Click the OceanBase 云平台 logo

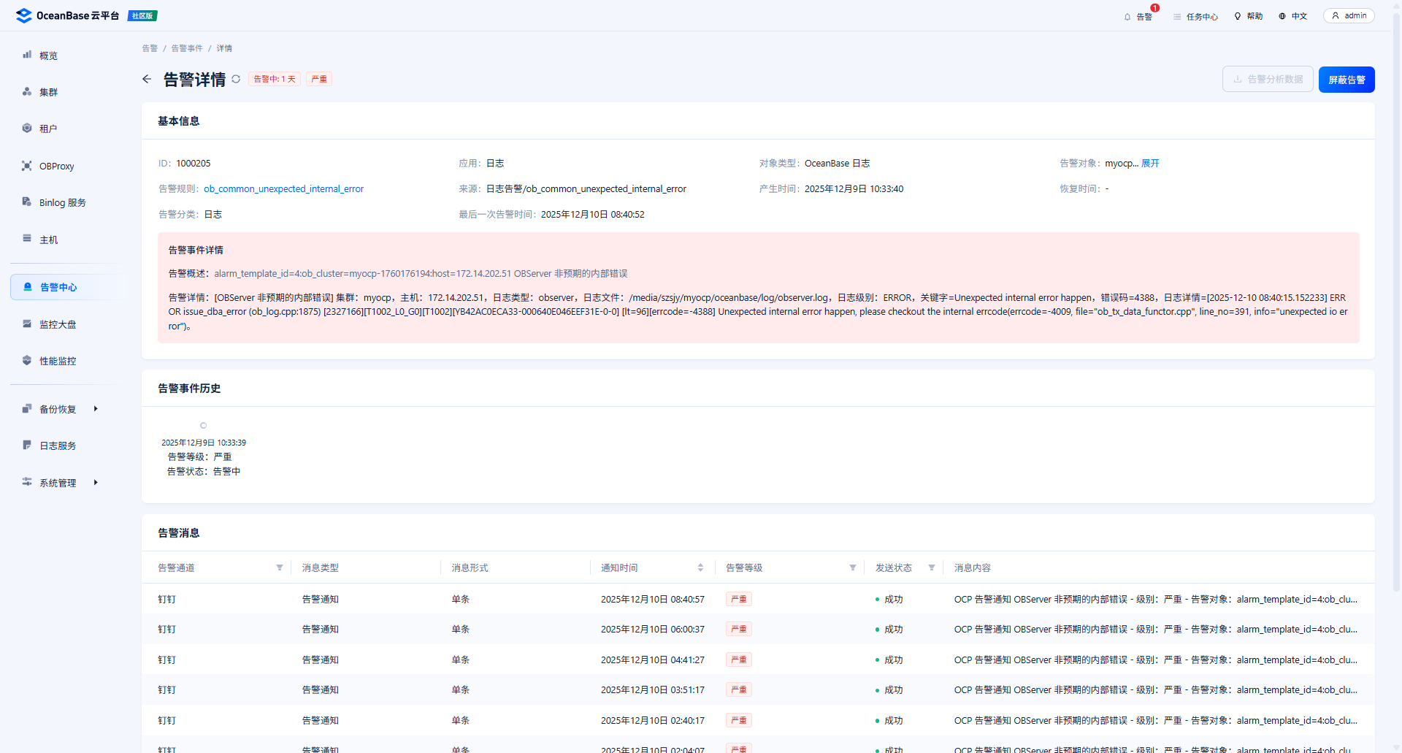pyautogui.click(x=68, y=15)
